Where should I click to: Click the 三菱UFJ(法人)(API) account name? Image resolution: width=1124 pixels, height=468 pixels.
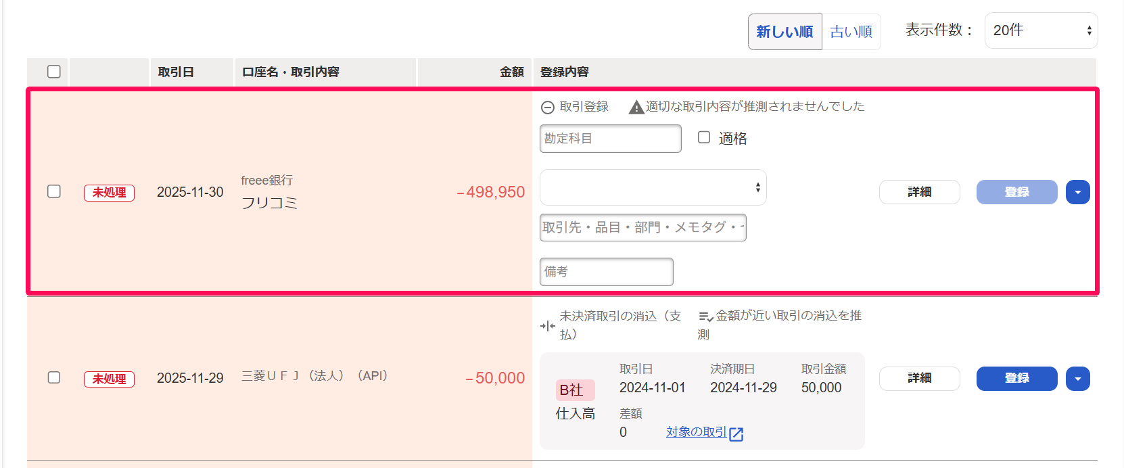pyautogui.click(x=315, y=375)
